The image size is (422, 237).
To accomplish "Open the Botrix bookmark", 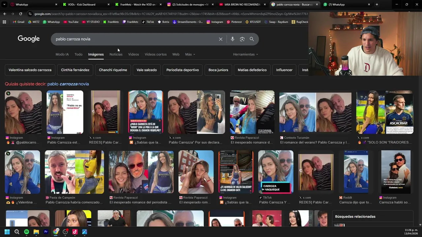I will [x=164, y=22].
